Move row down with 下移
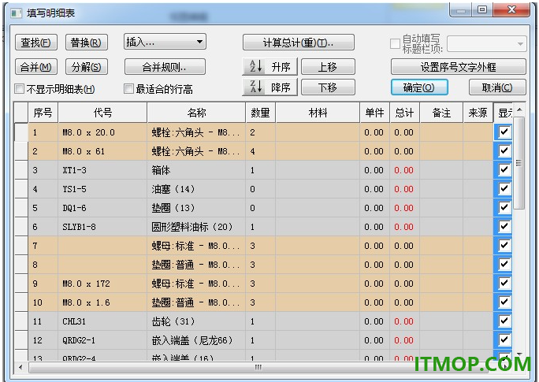Image resolution: width=539 pixels, height=382 pixels. [328, 87]
